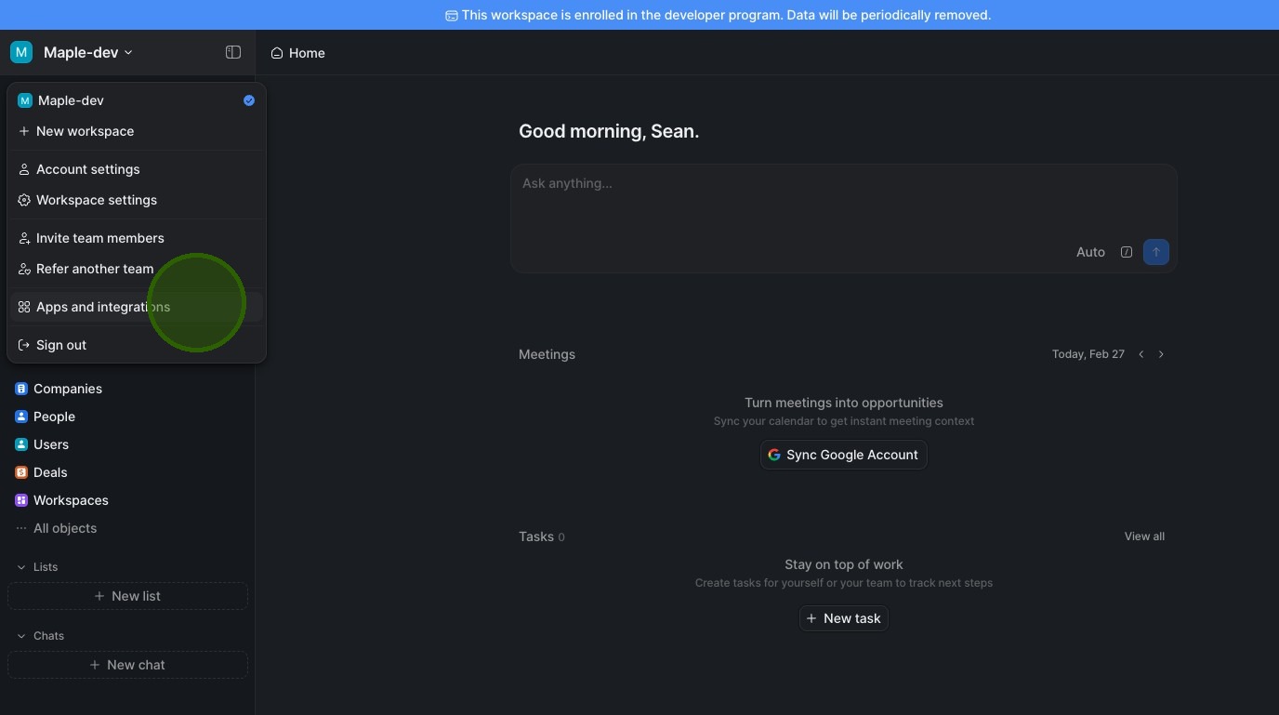The width and height of the screenshot is (1279, 715).
Task: Collapse the Chats section
Action: click(41, 636)
